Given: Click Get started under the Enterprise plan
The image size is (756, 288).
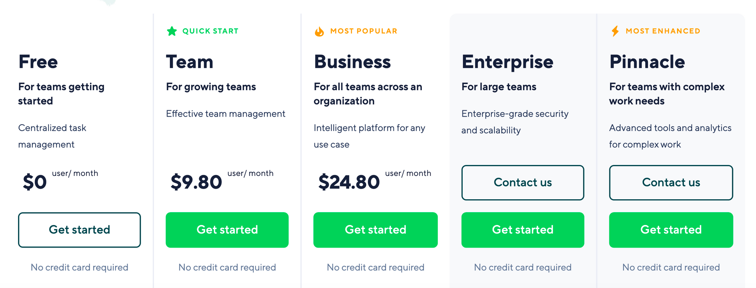Looking at the screenshot, I should coord(523,230).
